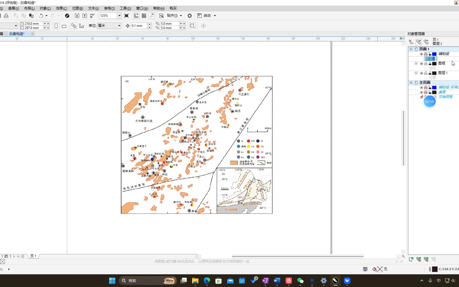
Task: Click New master layer (all pages) icon
Action: (419, 259)
